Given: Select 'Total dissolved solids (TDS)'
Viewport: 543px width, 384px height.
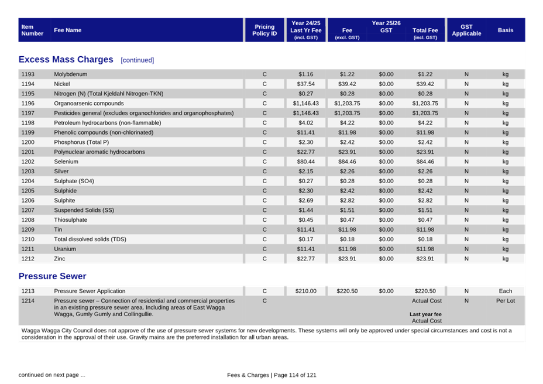Looking at the screenshot, I should (90, 239).
